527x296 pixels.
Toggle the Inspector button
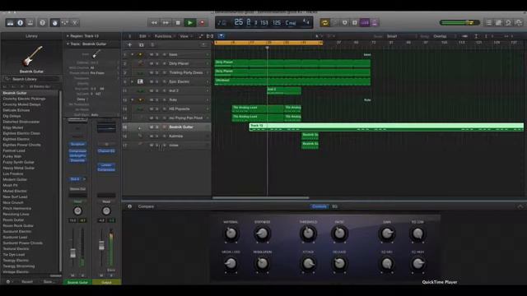(20, 23)
